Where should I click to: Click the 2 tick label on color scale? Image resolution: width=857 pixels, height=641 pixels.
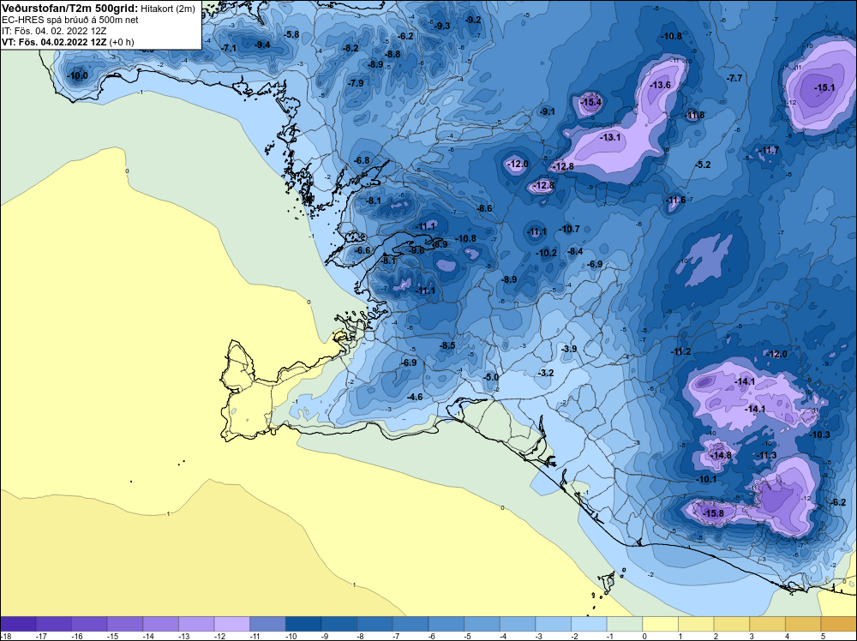coord(716,636)
